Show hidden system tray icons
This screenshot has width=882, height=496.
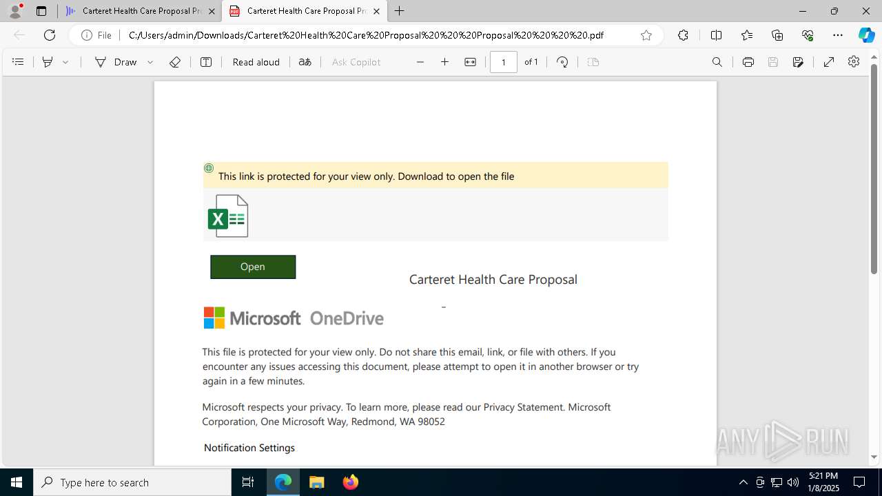(x=743, y=482)
